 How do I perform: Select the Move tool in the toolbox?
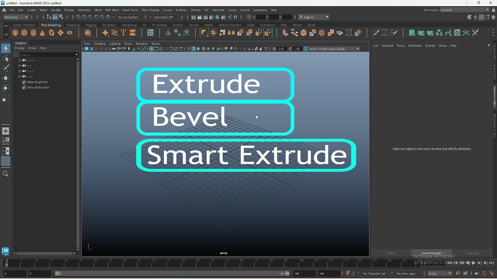pyautogui.click(x=6, y=78)
